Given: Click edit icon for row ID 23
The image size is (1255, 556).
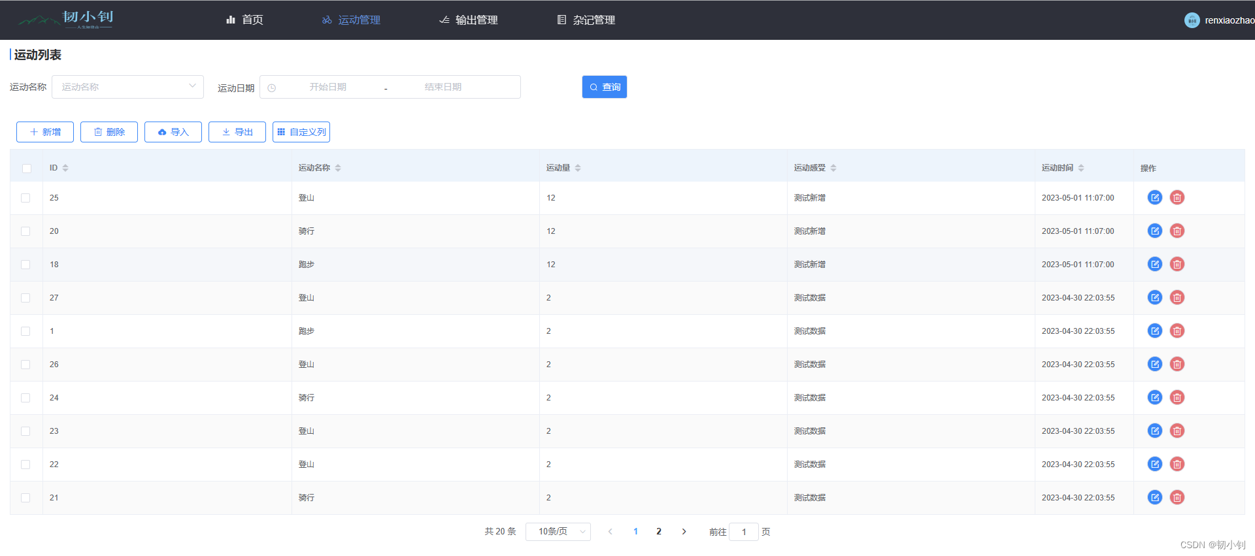Looking at the screenshot, I should (x=1155, y=431).
